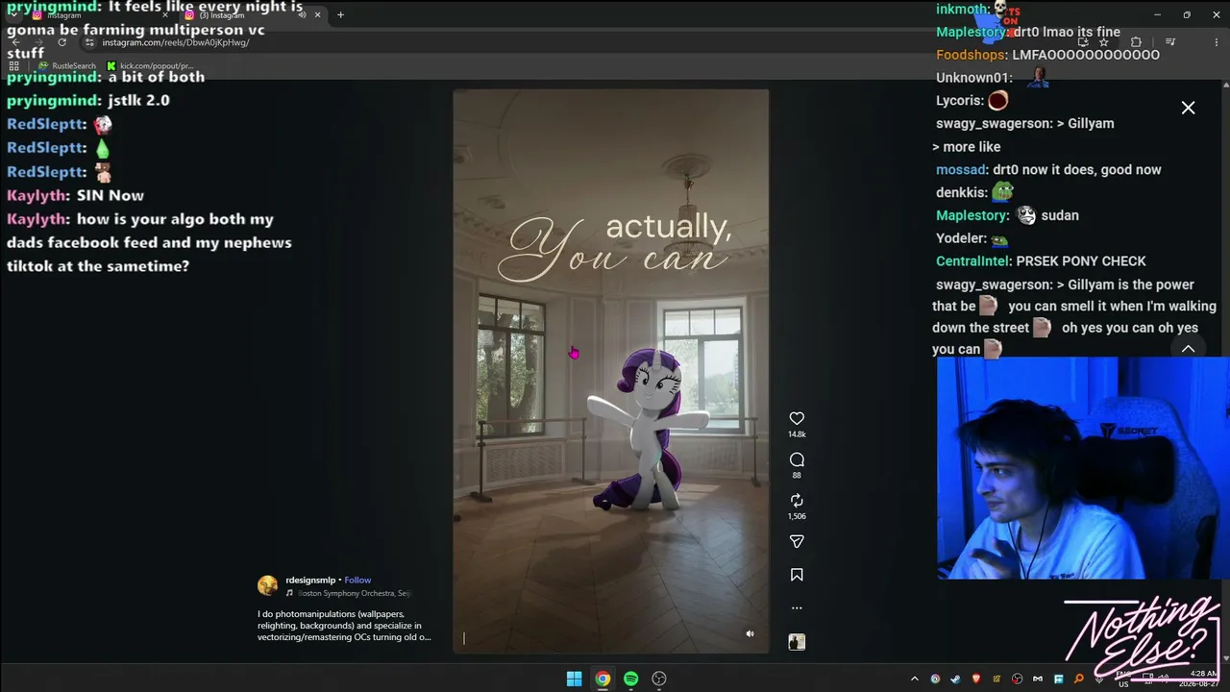Open the reel comments
The height and width of the screenshot is (692, 1230).
coord(797,459)
